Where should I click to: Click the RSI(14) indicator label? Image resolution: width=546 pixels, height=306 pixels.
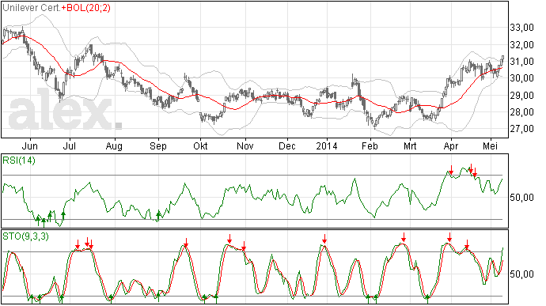19,161
